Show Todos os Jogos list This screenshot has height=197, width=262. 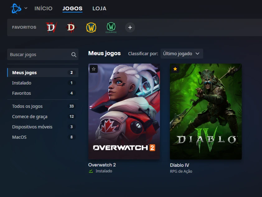(43, 106)
